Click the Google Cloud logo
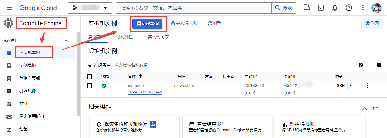 click(38, 8)
